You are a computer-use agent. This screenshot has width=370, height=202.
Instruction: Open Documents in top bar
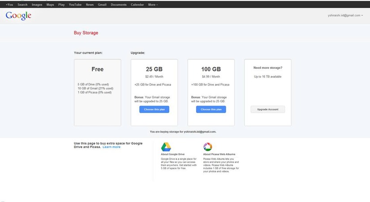point(119,4)
